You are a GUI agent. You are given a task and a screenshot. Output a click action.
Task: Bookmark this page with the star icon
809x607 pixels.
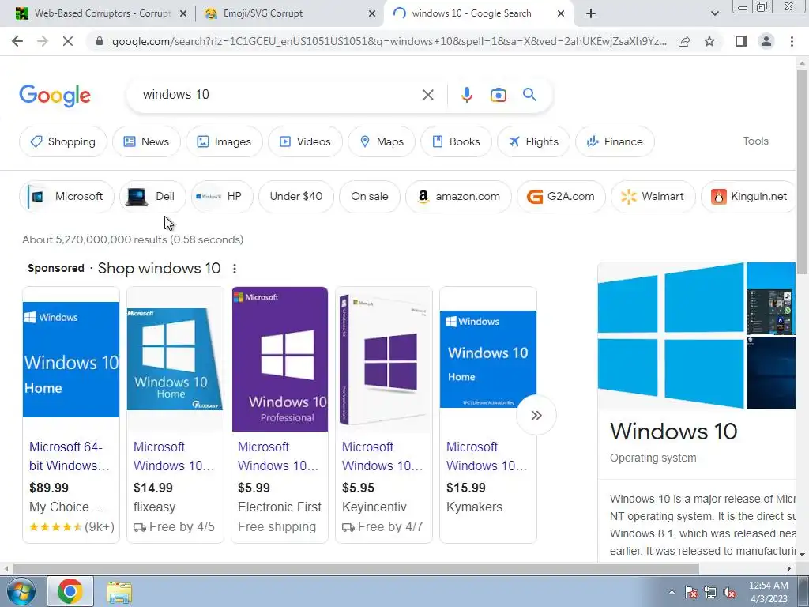click(709, 41)
